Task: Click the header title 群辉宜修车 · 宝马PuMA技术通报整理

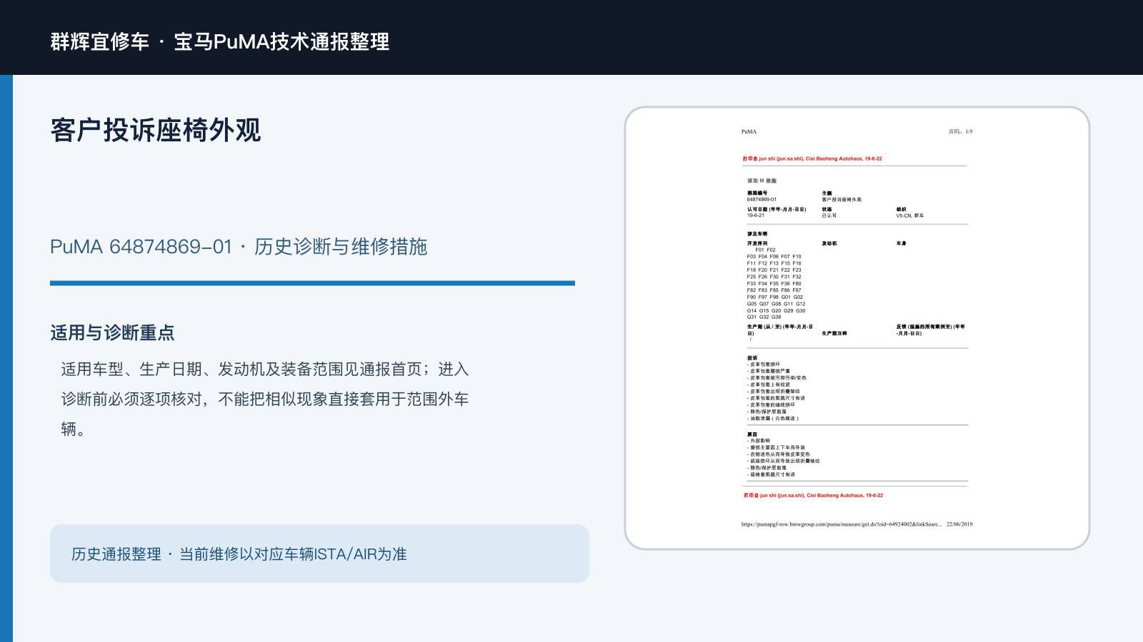Action: 220,41
